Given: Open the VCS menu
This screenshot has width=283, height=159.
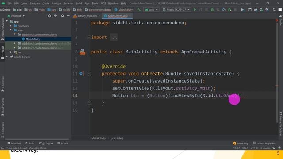Looking at the screenshot, I should point(103,4).
